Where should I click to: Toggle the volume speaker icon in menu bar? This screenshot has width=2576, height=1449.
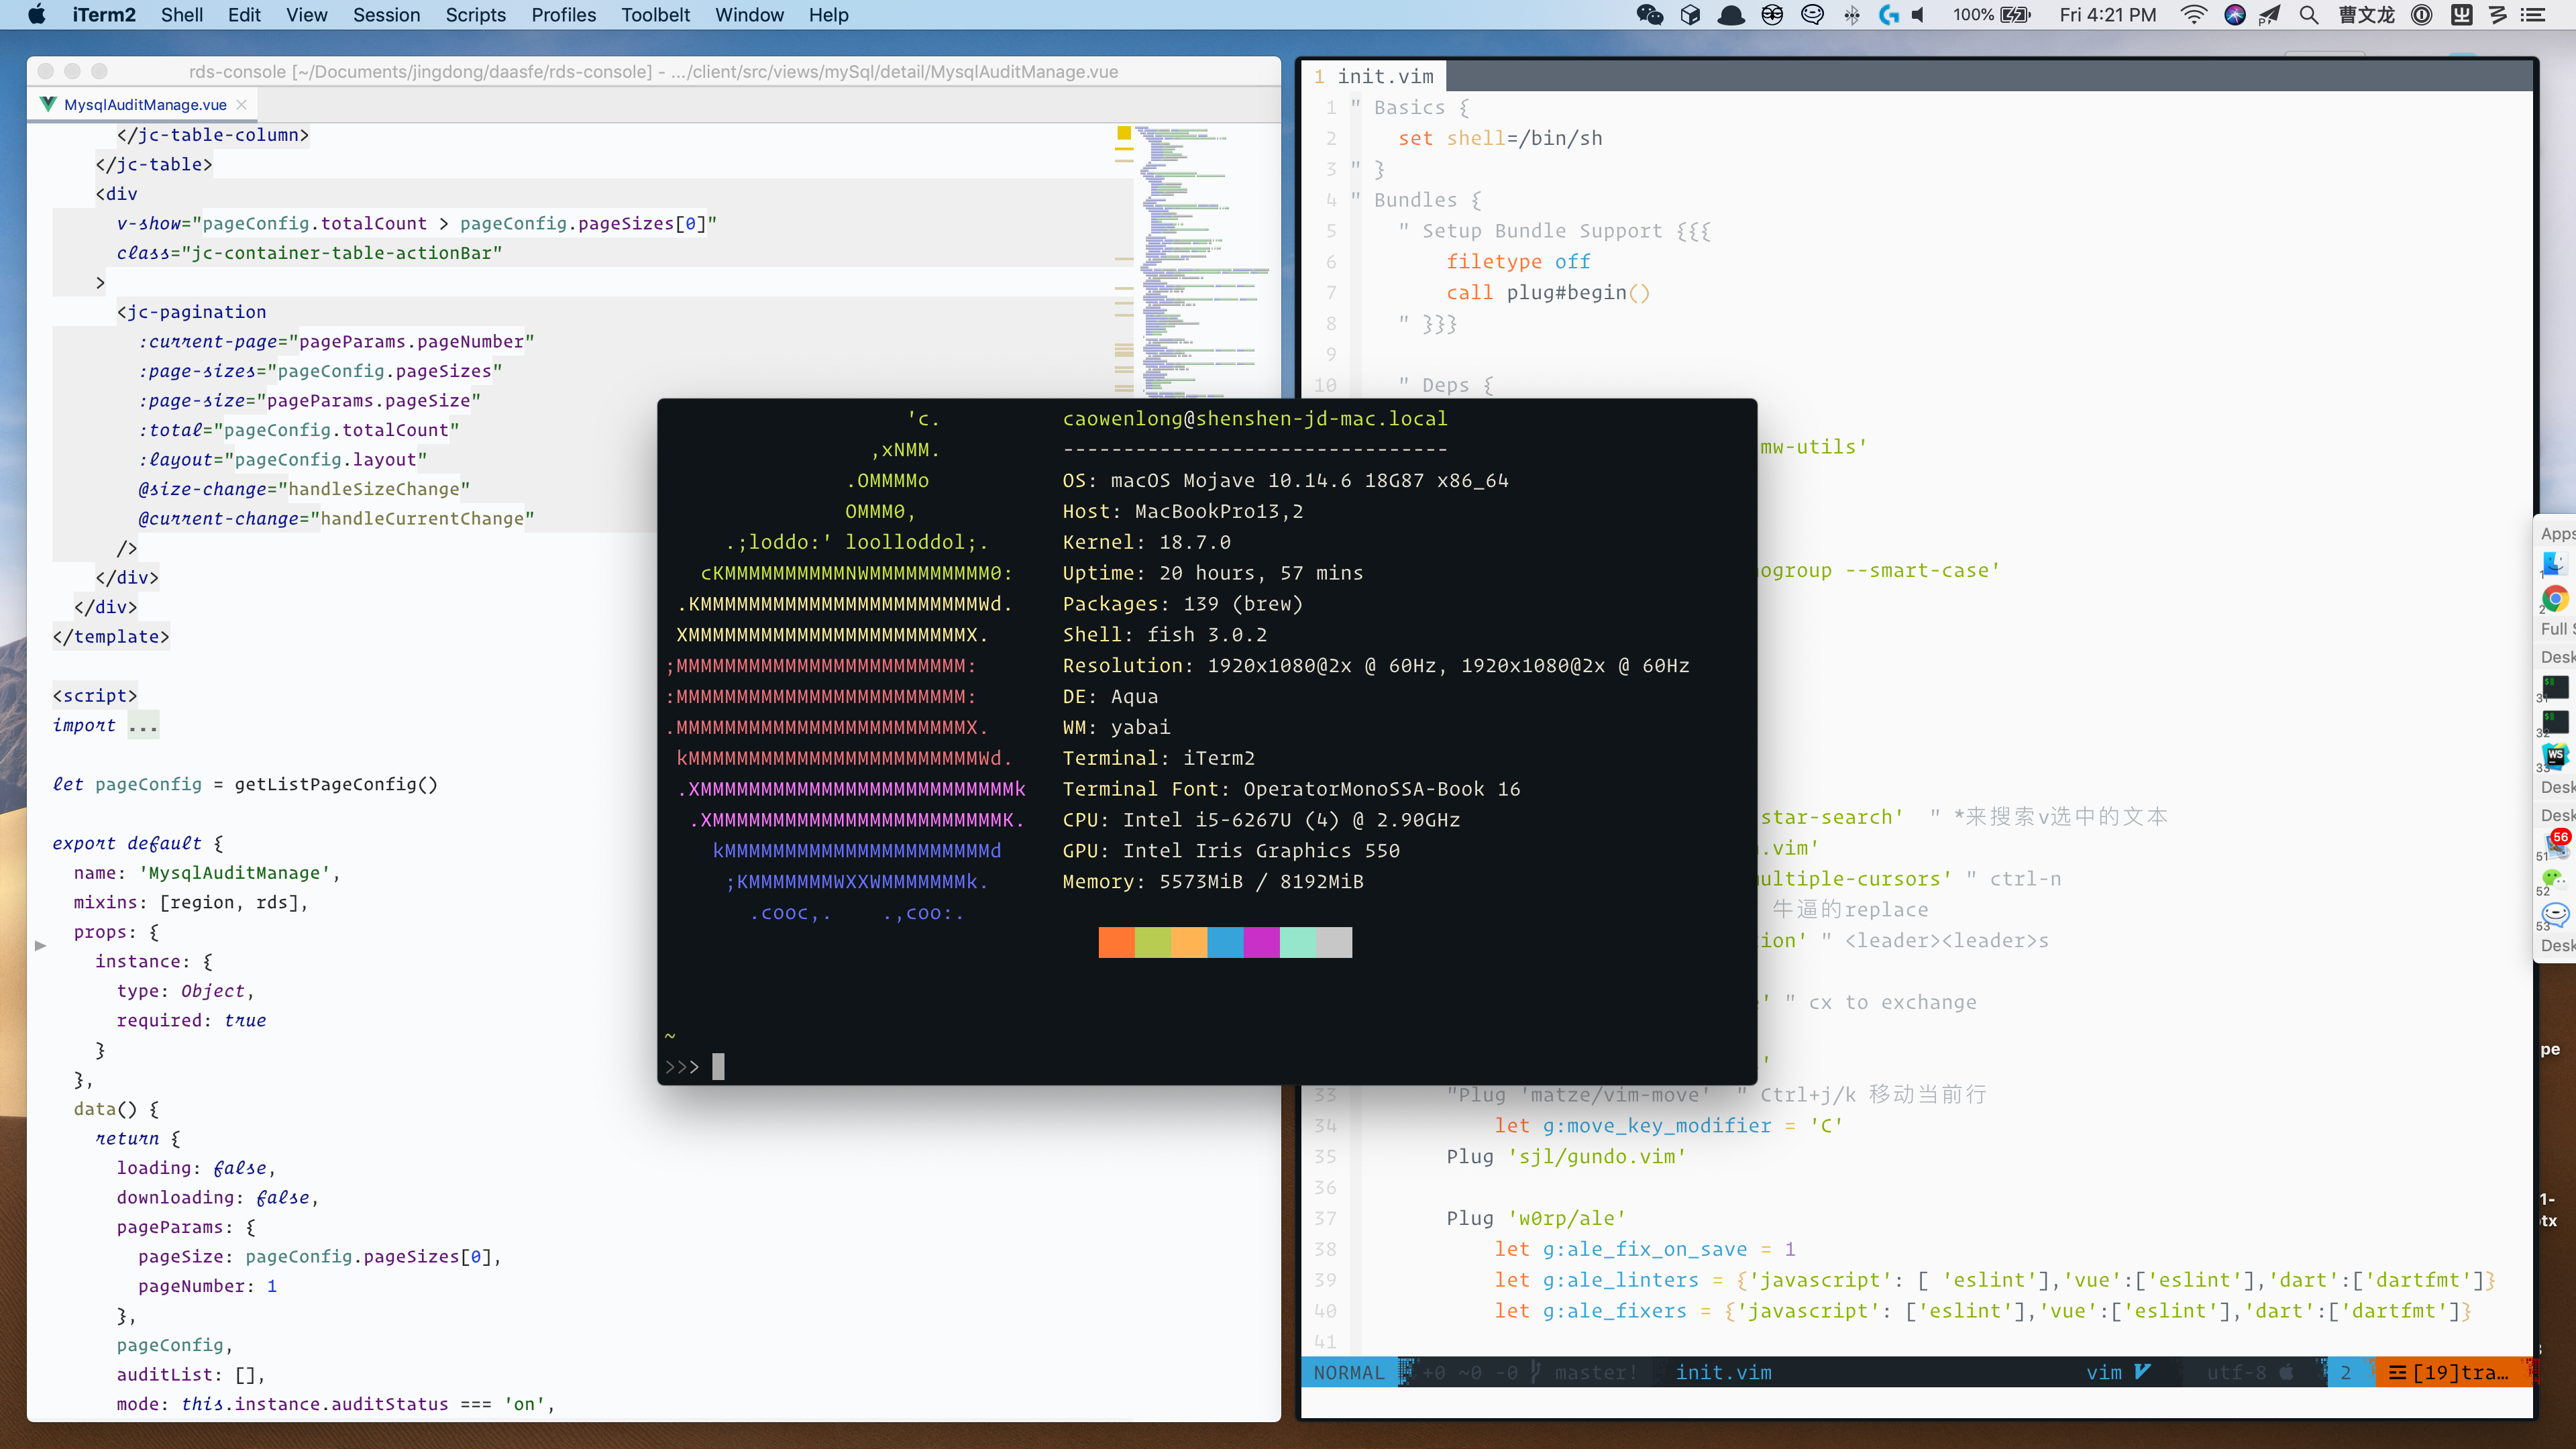tap(1918, 15)
